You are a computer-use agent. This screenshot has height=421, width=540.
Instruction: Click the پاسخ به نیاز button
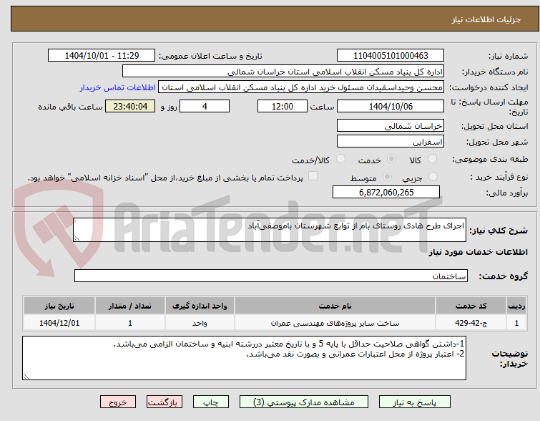[x=415, y=402]
